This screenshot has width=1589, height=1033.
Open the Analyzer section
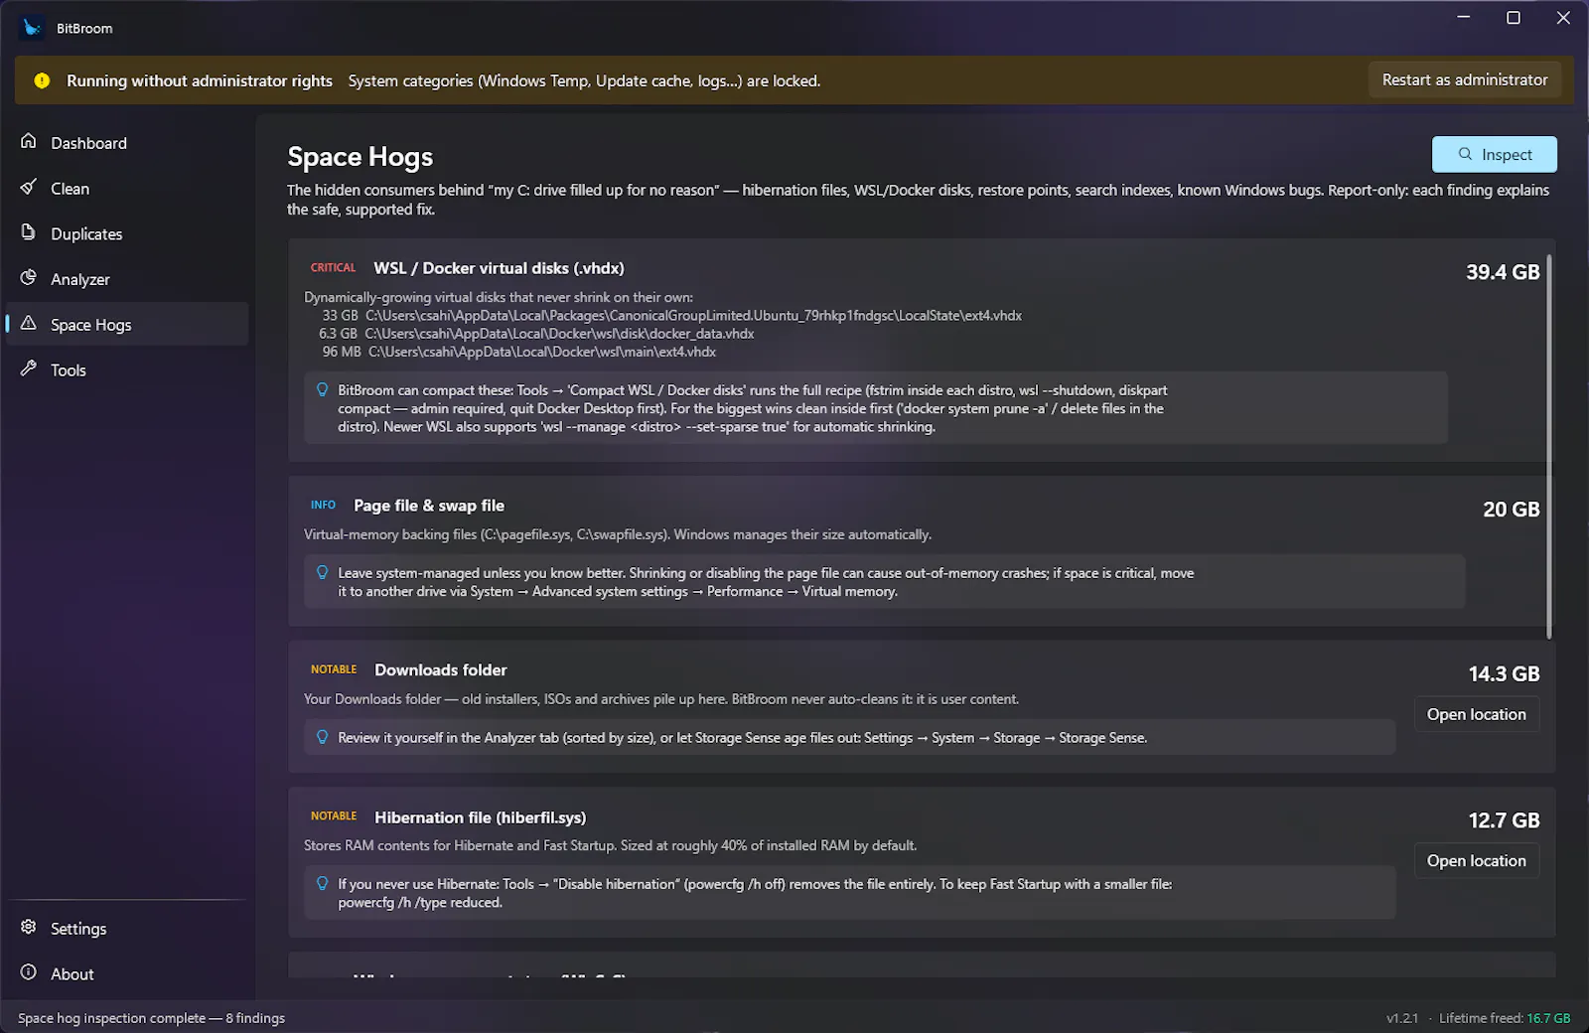(127, 279)
